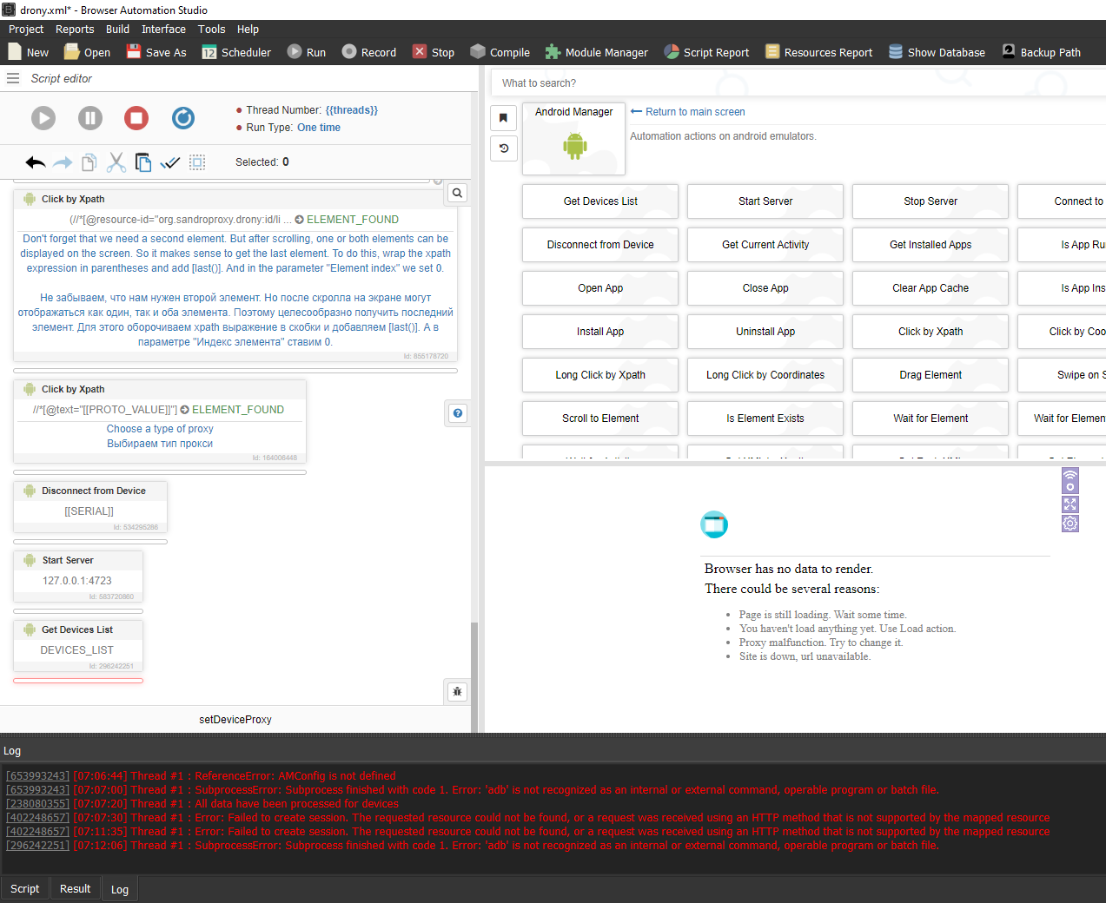Viewport: 1106px width, 903px height.
Task: Open Module Manager from the toolbar
Action: coord(597,52)
